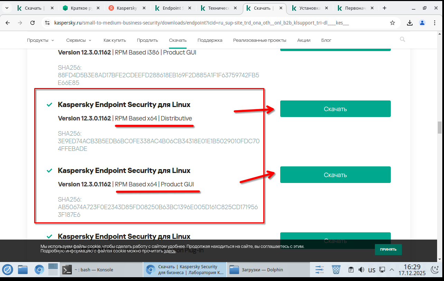Open the Поддержка menu item
Image resolution: width=444 pixels, height=281 pixels.
210,40
